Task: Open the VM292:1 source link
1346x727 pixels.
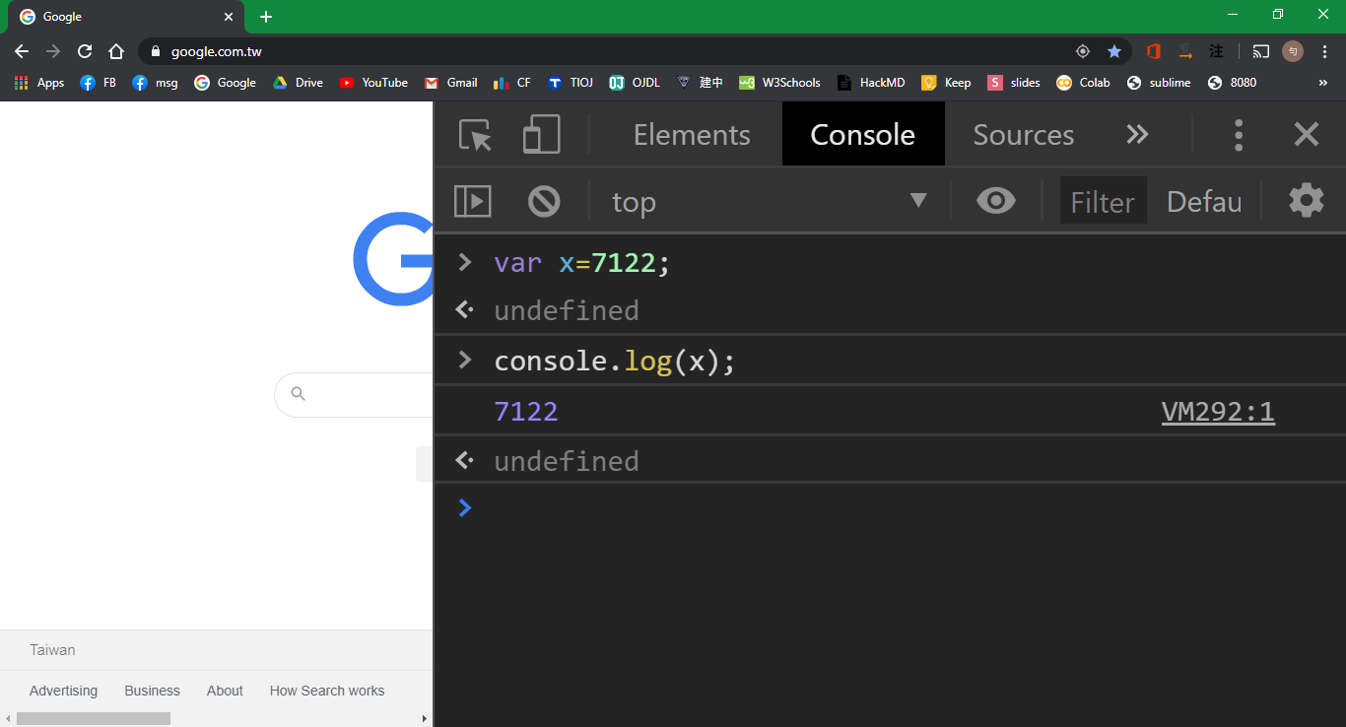Action: point(1218,412)
